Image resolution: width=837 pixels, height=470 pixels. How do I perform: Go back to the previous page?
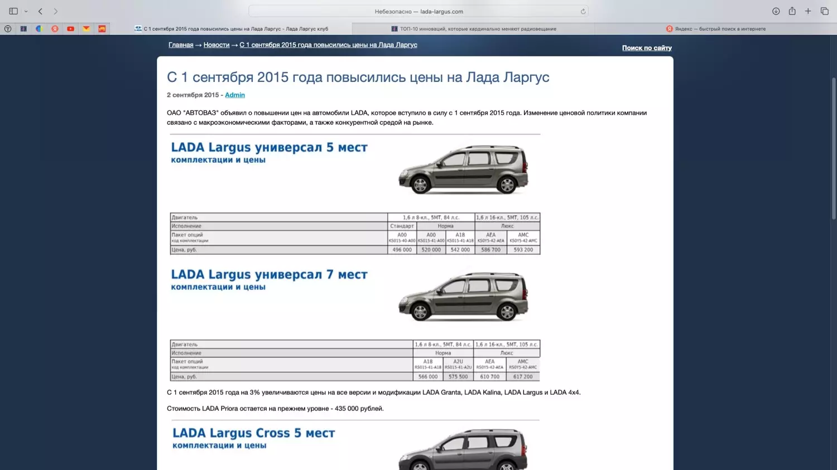40,11
